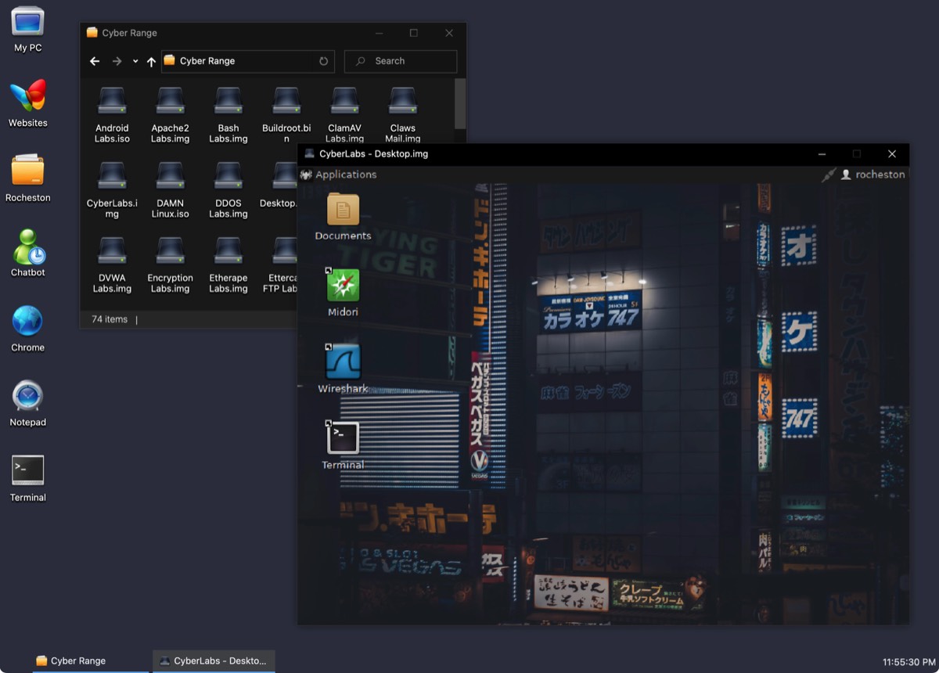Launch the Midori browser icon
Image resolution: width=939 pixels, height=673 pixels.
(x=343, y=286)
